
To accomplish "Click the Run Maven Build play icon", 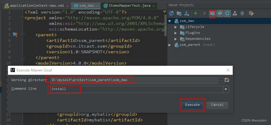I will pyautogui.click(x=205, y=13).
